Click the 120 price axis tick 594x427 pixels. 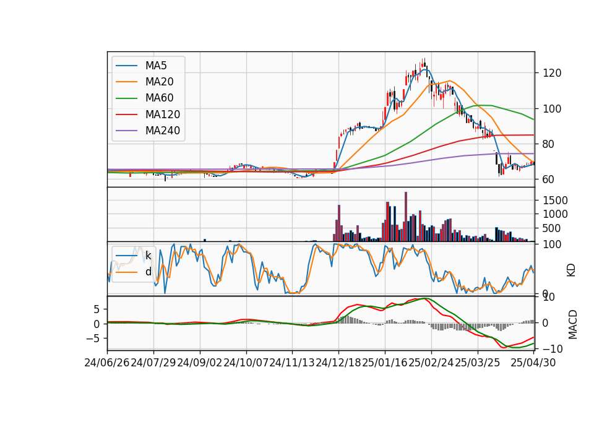click(552, 73)
